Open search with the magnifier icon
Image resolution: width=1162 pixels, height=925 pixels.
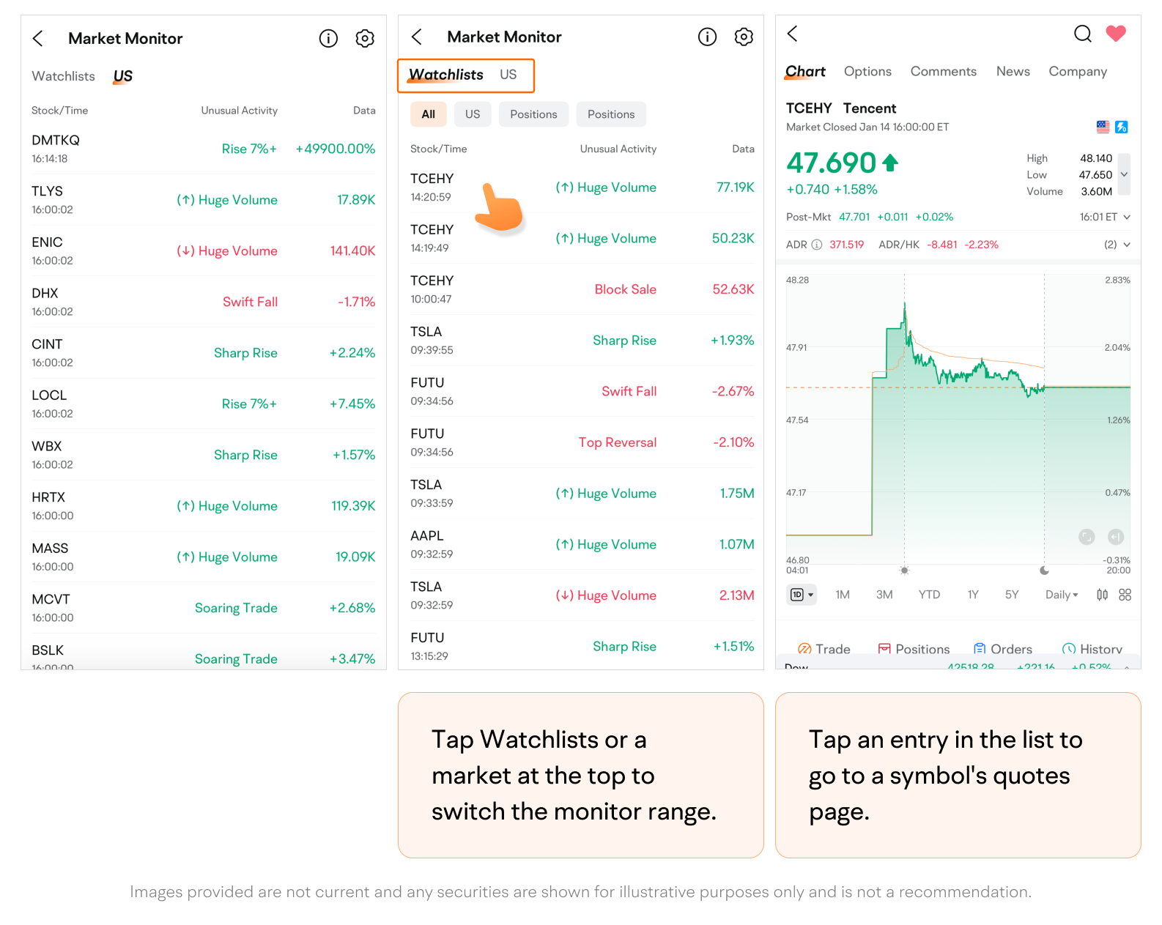(x=1082, y=34)
